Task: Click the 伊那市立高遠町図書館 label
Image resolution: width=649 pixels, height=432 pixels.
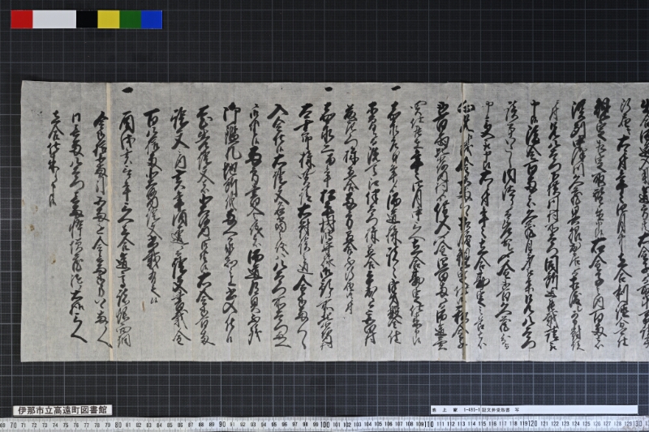Action: click(x=62, y=410)
